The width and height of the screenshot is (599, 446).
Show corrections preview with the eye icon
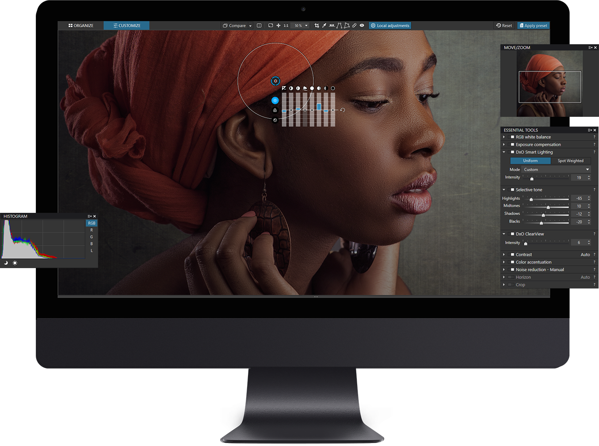click(x=362, y=25)
